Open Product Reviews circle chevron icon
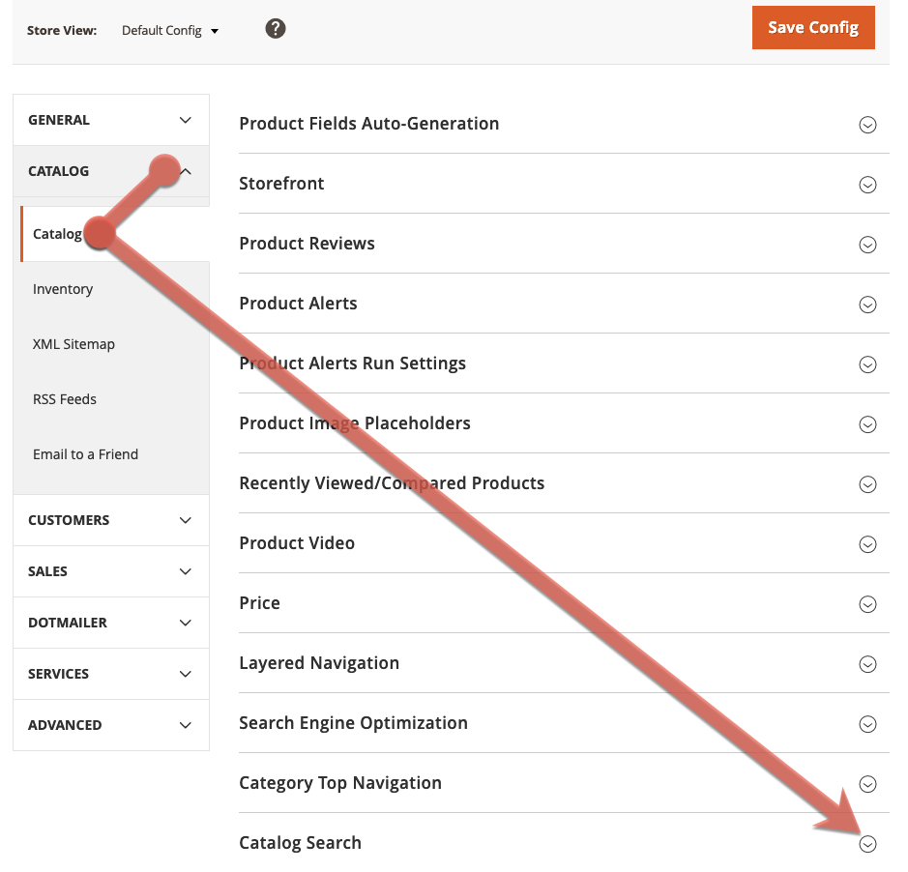Screen dimensions: 908x872 pyautogui.click(x=867, y=245)
